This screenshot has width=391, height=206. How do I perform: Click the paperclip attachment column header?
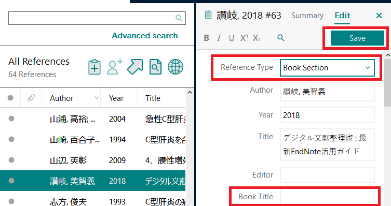coord(31,98)
